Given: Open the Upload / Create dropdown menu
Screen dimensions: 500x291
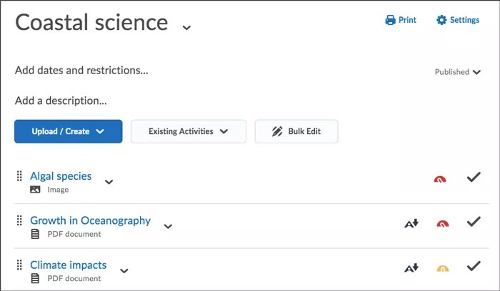Looking at the screenshot, I should (x=68, y=131).
